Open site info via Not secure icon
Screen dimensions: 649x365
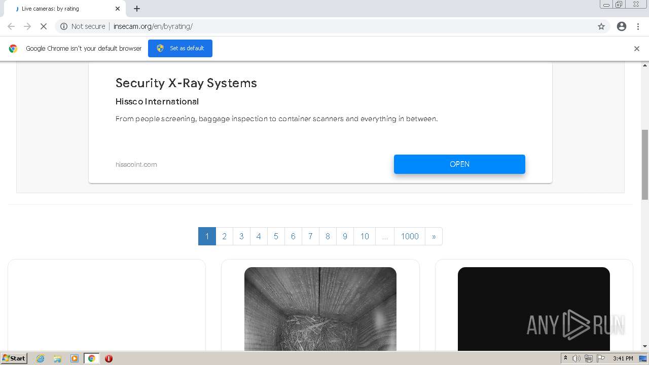point(64,26)
